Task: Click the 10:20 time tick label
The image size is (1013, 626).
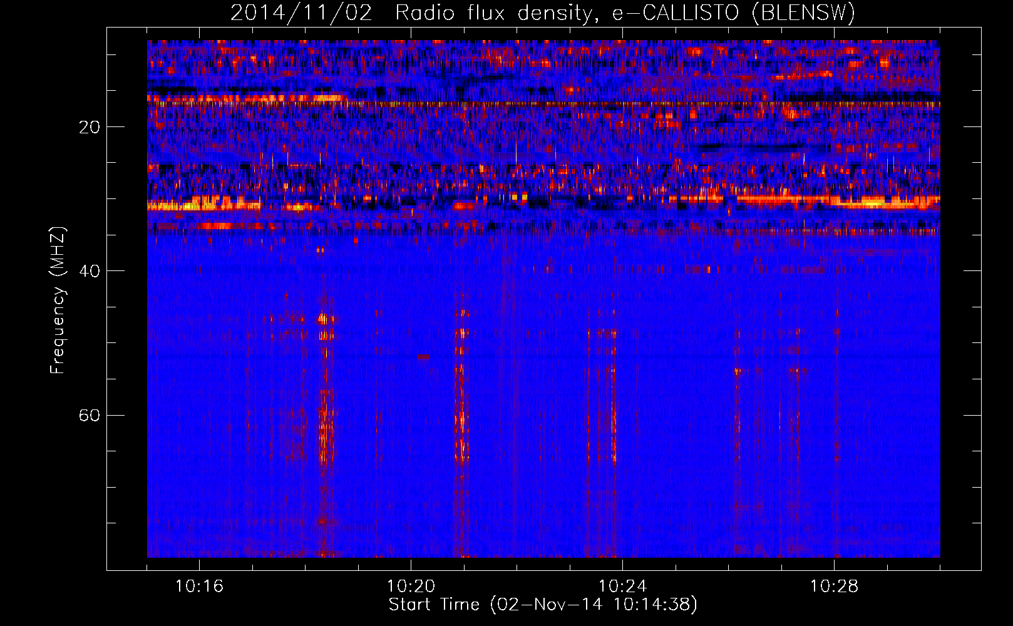Action: click(411, 587)
